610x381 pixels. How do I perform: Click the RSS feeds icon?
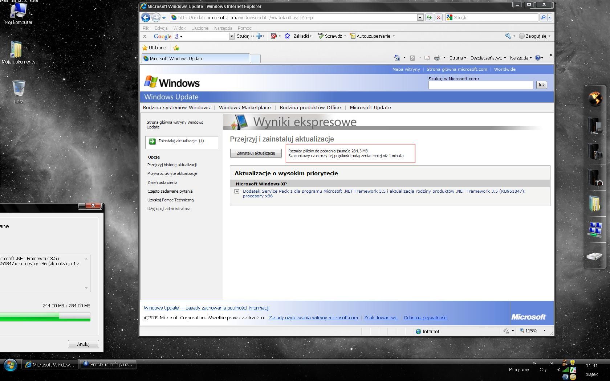(412, 58)
